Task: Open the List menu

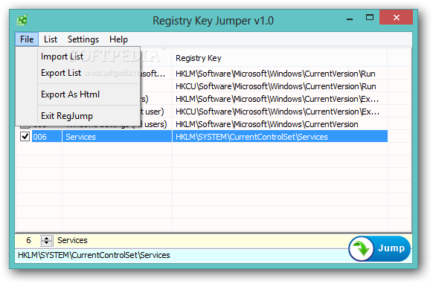Action: pyautogui.click(x=51, y=39)
